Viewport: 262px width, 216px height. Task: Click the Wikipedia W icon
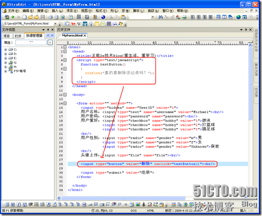click(79, 24)
